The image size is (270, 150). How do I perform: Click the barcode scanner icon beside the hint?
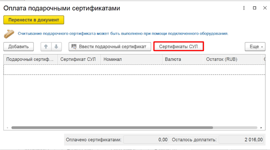tap(9, 34)
